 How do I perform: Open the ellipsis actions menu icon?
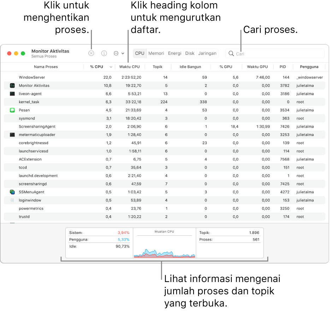point(116,53)
